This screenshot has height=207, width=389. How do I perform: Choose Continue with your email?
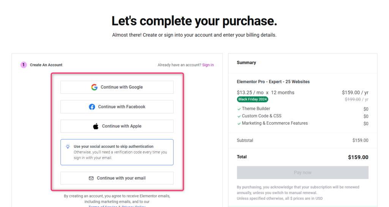tap(117, 178)
